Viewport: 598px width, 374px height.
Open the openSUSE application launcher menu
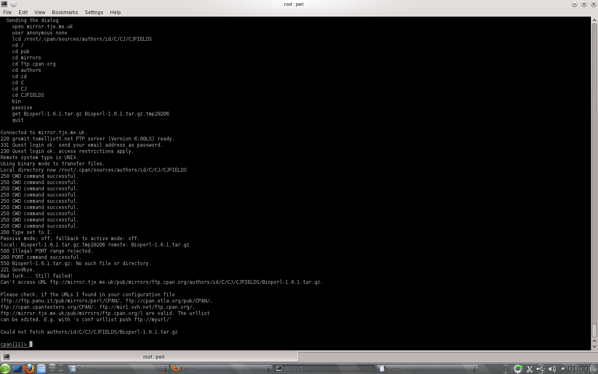(x=5, y=369)
